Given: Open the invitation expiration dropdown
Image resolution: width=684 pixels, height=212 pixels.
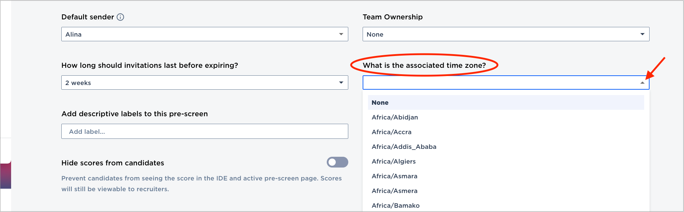Looking at the screenshot, I should [204, 83].
